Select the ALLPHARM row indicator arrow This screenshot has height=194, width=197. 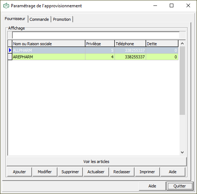point(10,50)
